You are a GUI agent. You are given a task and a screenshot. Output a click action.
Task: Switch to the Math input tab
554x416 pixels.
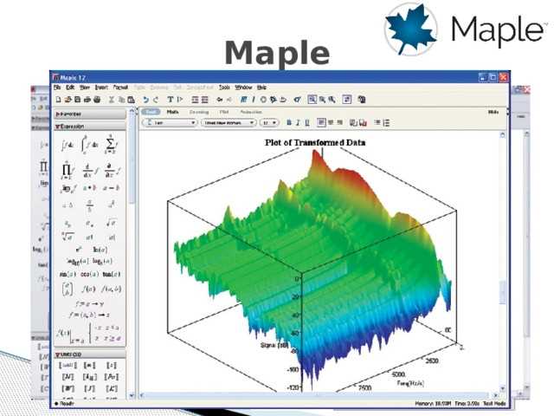click(172, 112)
